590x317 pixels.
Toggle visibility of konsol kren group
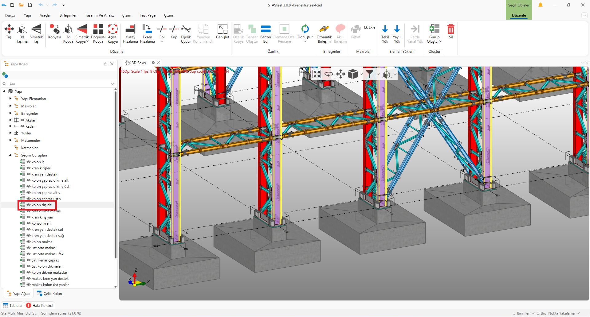pyautogui.click(x=29, y=223)
